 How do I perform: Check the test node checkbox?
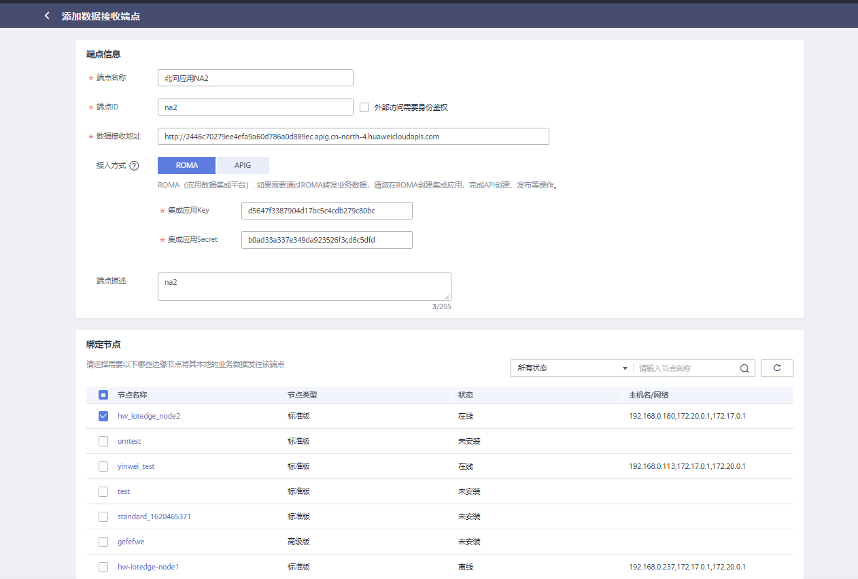(103, 491)
